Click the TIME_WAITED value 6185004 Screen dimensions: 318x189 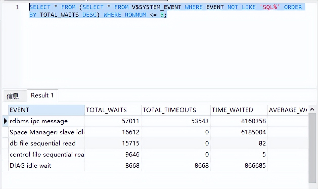click(253, 132)
